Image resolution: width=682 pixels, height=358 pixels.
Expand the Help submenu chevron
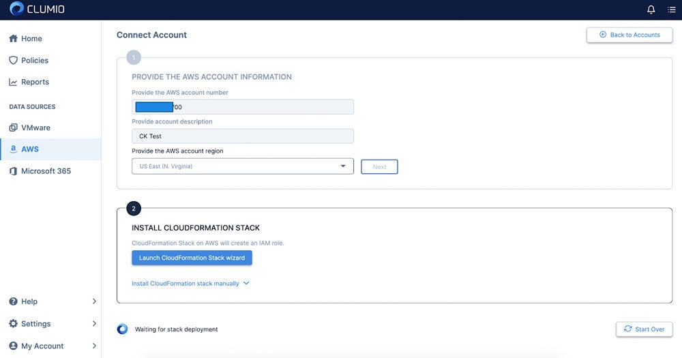(x=94, y=301)
